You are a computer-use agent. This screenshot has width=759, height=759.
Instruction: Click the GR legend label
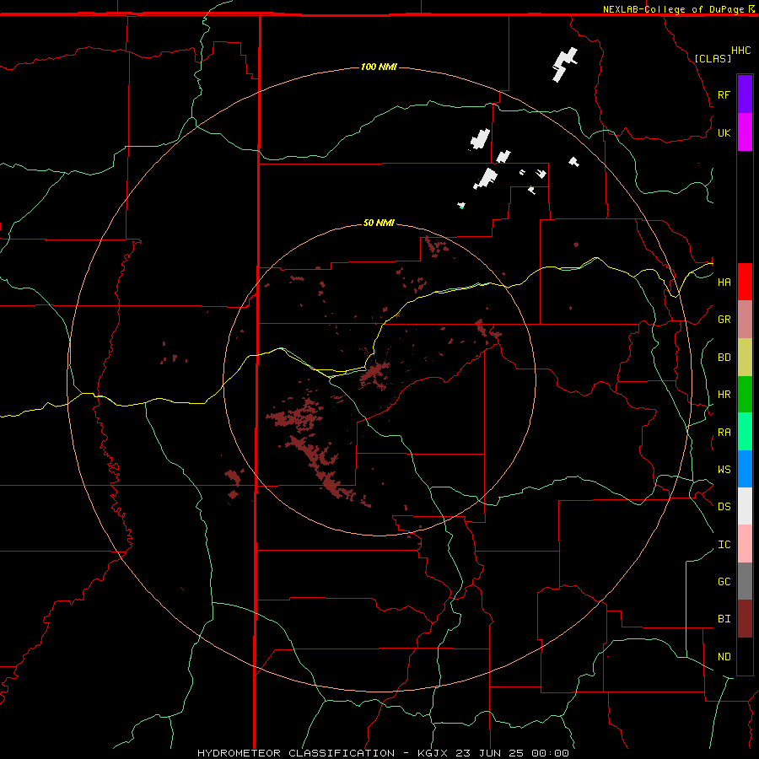point(724,320)
